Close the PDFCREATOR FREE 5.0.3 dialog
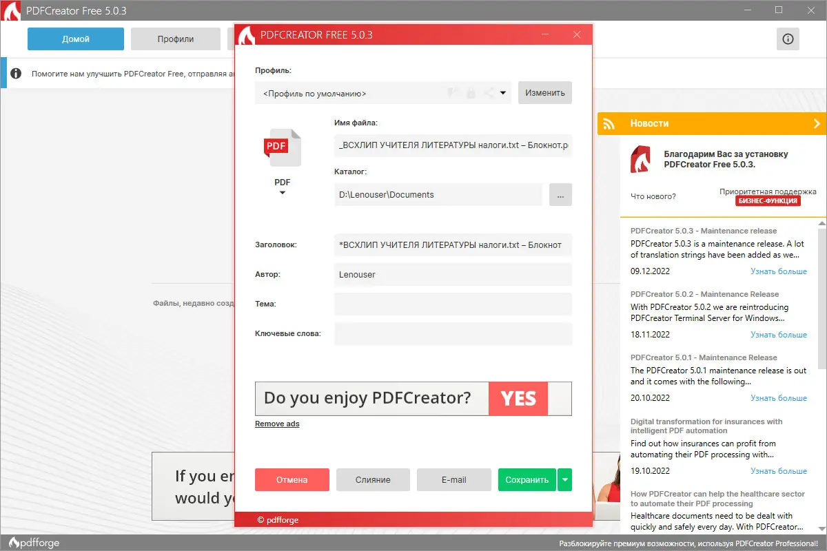 (x=577, y=34)
